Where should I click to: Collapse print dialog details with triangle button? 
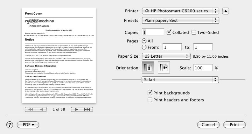225,11
